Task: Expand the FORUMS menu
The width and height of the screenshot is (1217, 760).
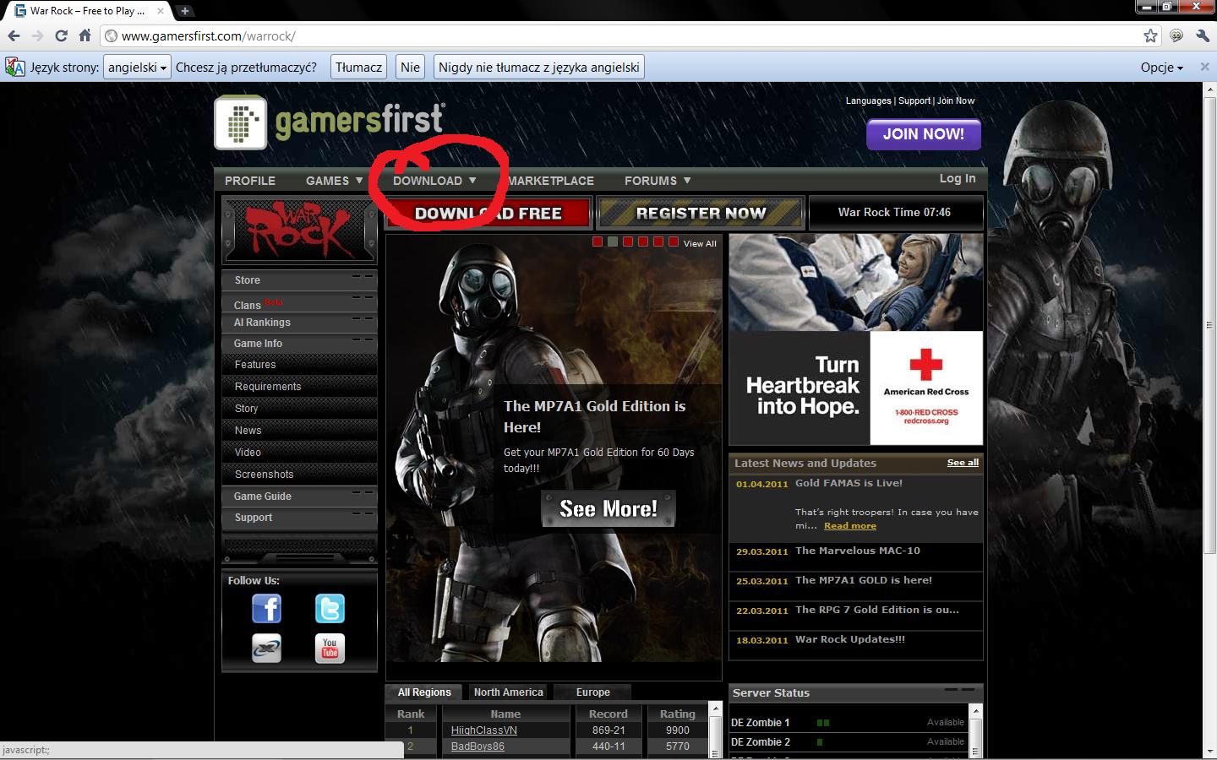Action: click(x=658, y=181)
